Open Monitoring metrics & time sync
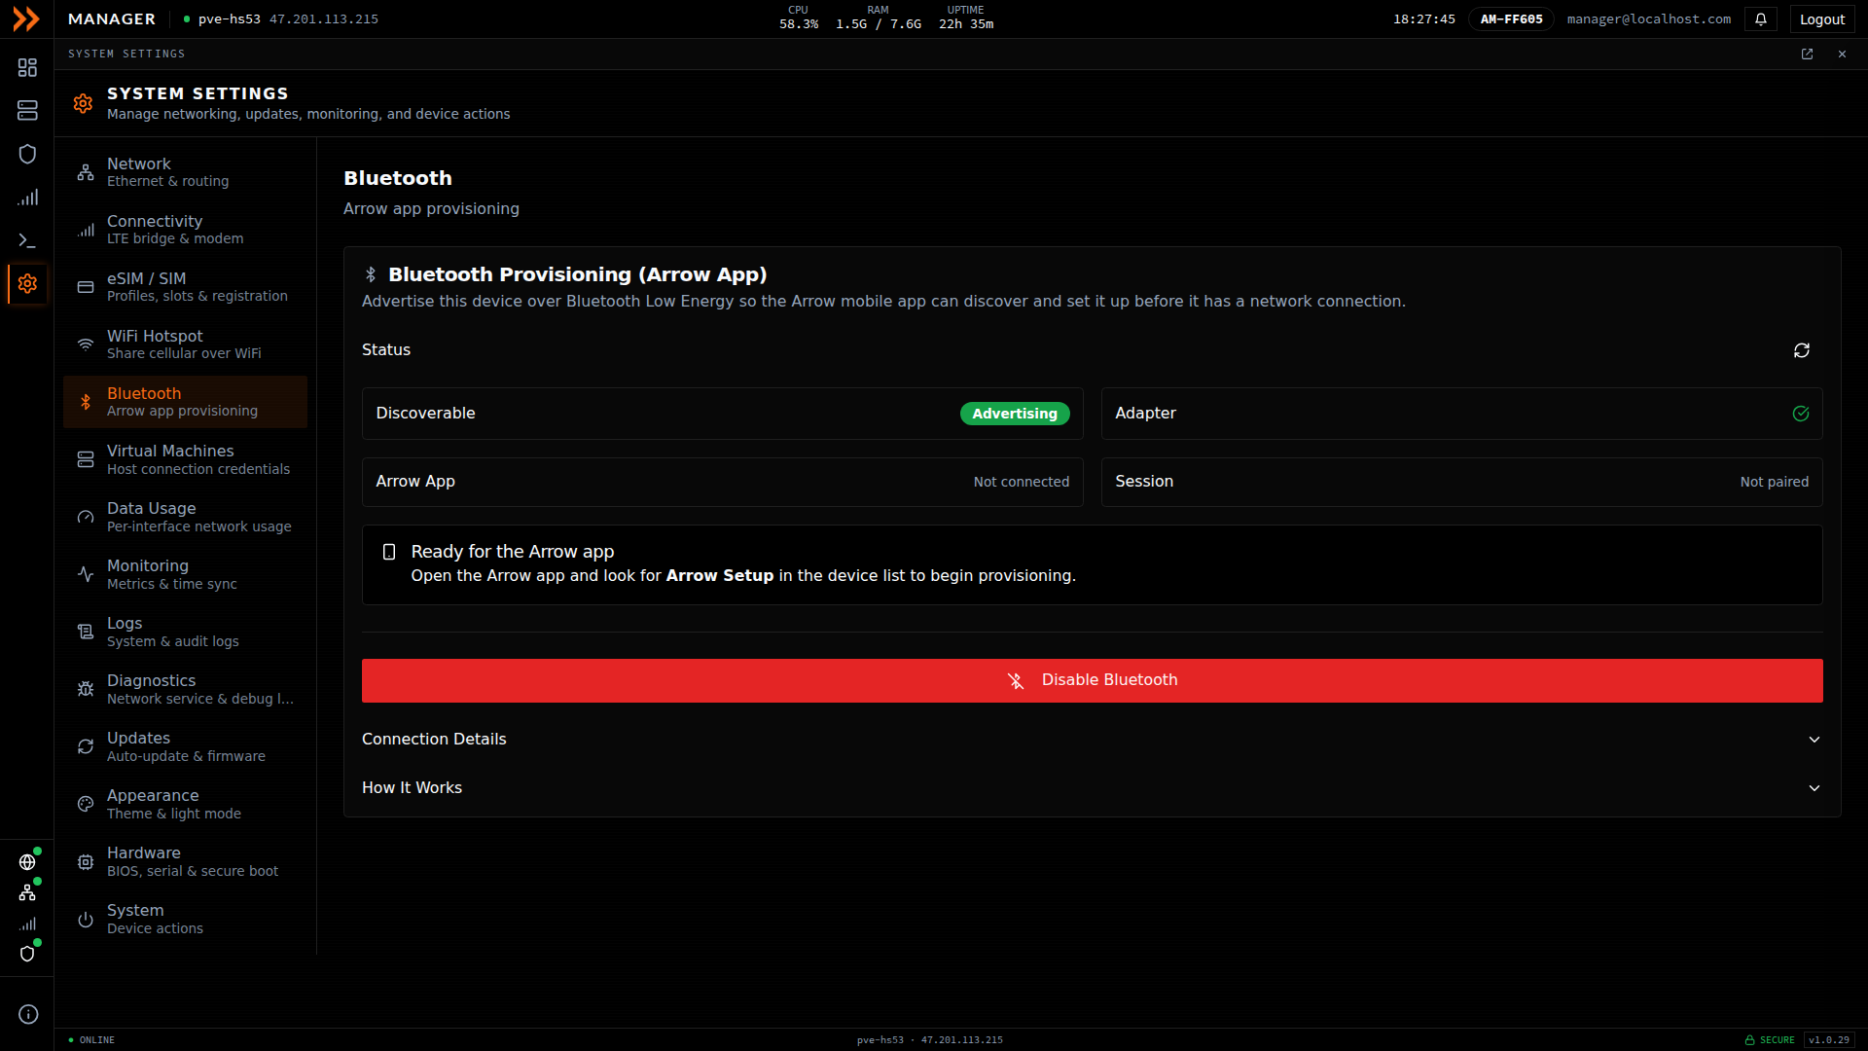Image resolution: width=1868 pixels, height=1051 pixels. [x=185, y=574]
